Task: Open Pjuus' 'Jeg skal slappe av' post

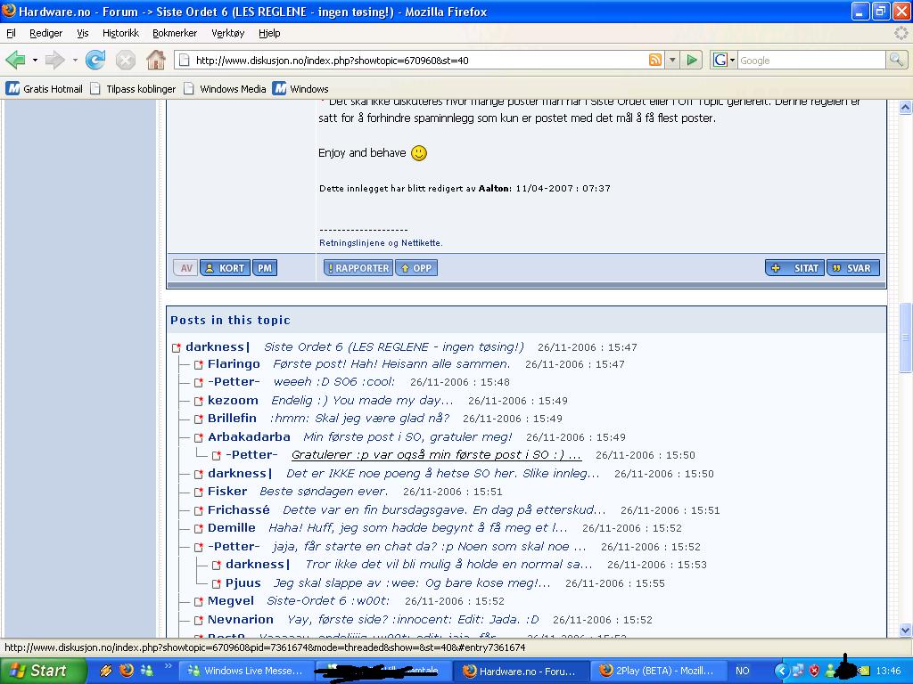Action: pos(412,582)
